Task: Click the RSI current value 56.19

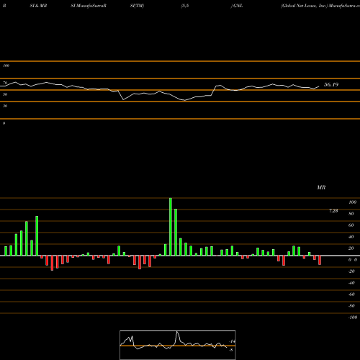Action: click(x=331, y=84)
